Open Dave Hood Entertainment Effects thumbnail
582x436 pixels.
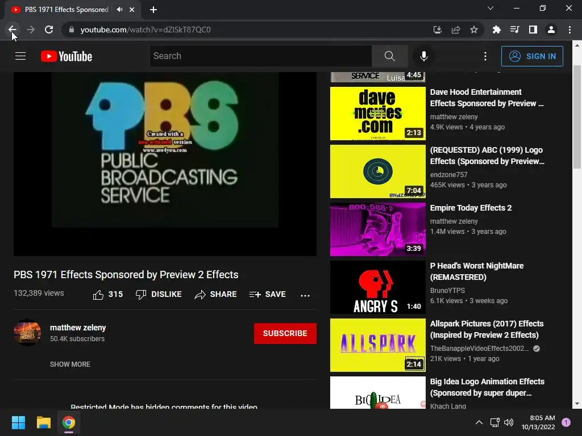378,114
